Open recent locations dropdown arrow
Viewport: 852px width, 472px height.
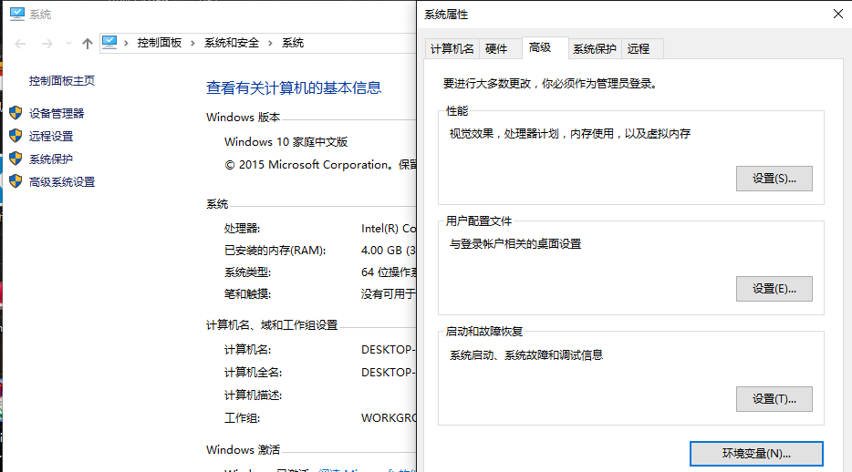(68, 44)
